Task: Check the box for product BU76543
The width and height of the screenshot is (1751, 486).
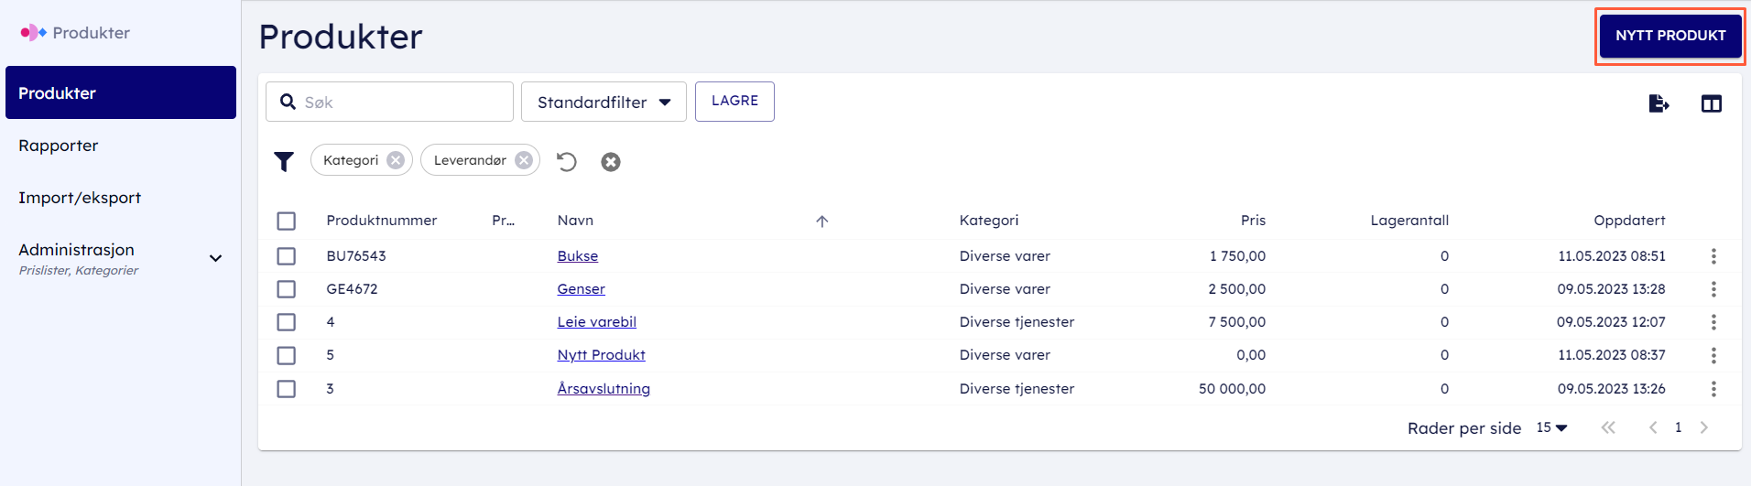Action: [x=287, y=256]
